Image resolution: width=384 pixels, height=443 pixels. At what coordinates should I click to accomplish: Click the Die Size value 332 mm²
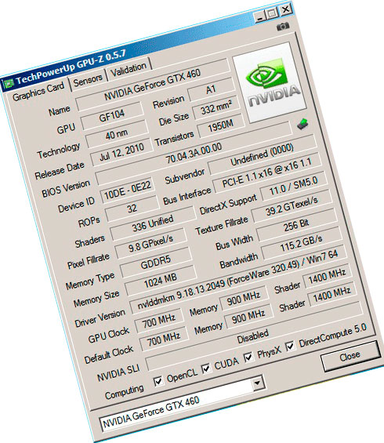[216, 108]
